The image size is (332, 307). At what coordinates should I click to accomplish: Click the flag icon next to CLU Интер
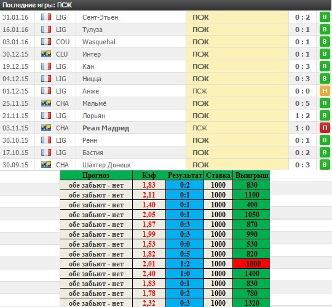46,54
